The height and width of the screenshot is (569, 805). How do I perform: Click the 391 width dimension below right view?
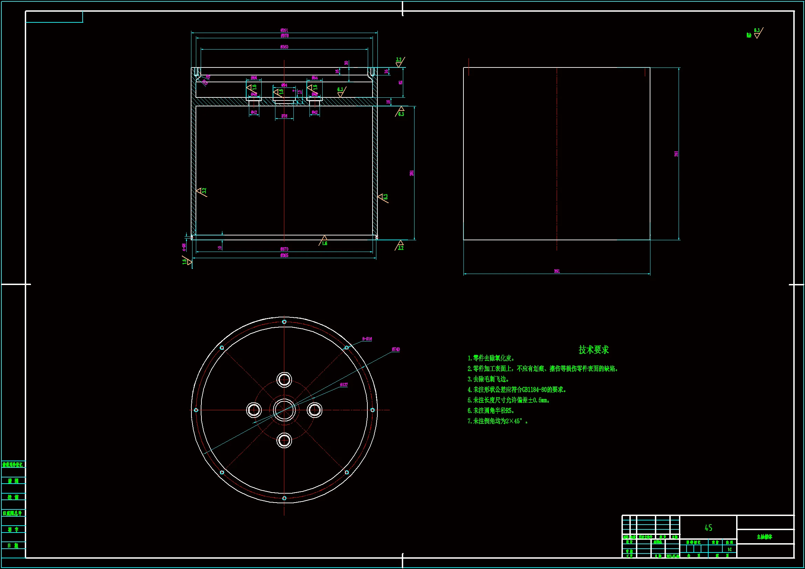click(x=557, y=271)
